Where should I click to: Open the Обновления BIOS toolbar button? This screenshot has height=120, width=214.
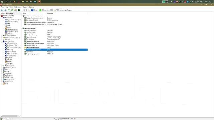pyautogui.click(x=46, y=10)
